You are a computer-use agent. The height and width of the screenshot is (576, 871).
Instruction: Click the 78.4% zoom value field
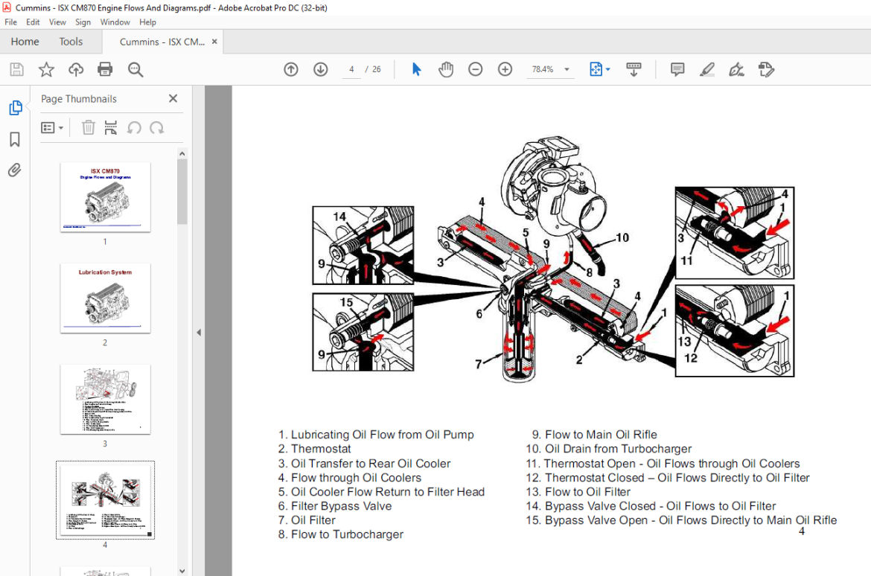pyautogui.click(x=542, y=69)
